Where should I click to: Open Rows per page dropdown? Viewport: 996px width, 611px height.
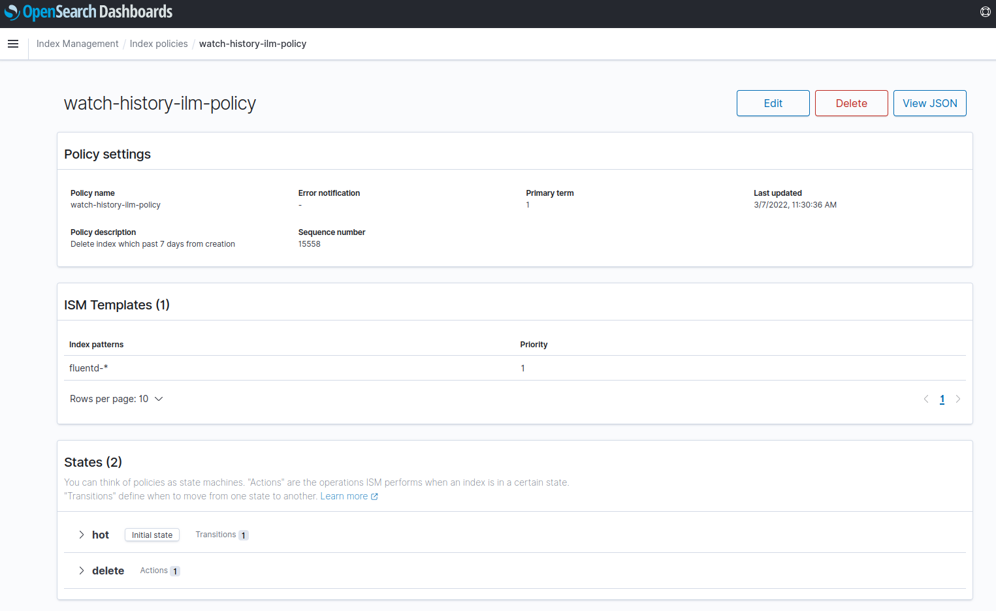pos(116,399)
